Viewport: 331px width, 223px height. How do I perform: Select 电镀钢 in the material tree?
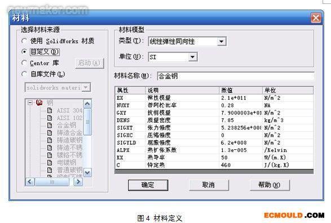pyautogui.click(x=67, y=163)
